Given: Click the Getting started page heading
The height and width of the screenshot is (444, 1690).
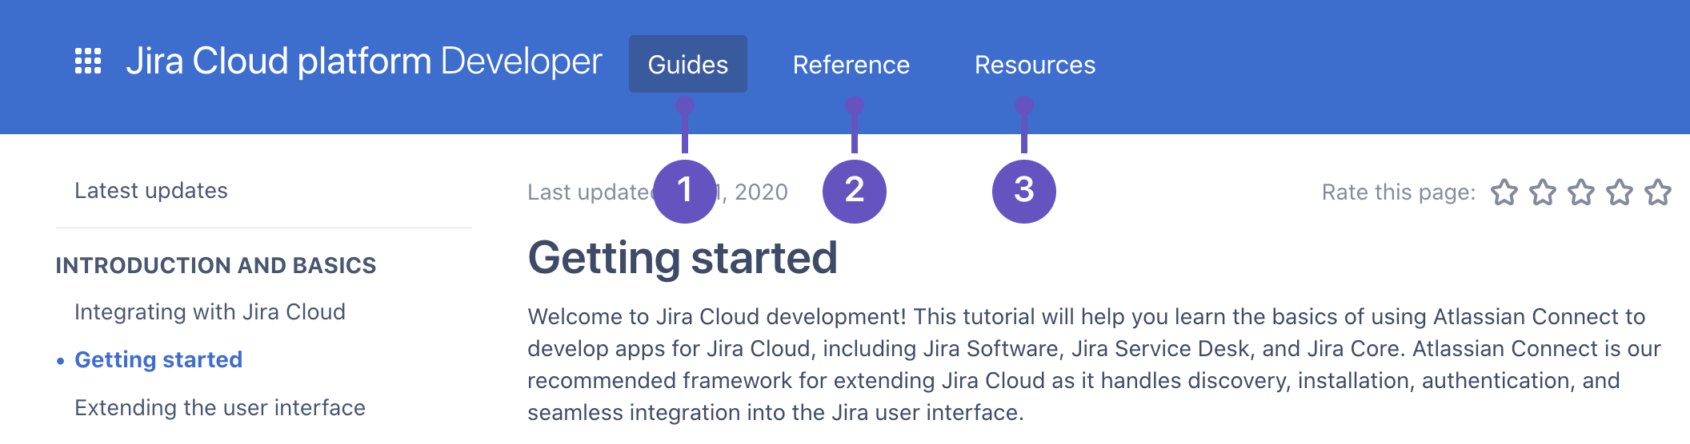Looking at the screenshot, I should [x=683, y=258].
